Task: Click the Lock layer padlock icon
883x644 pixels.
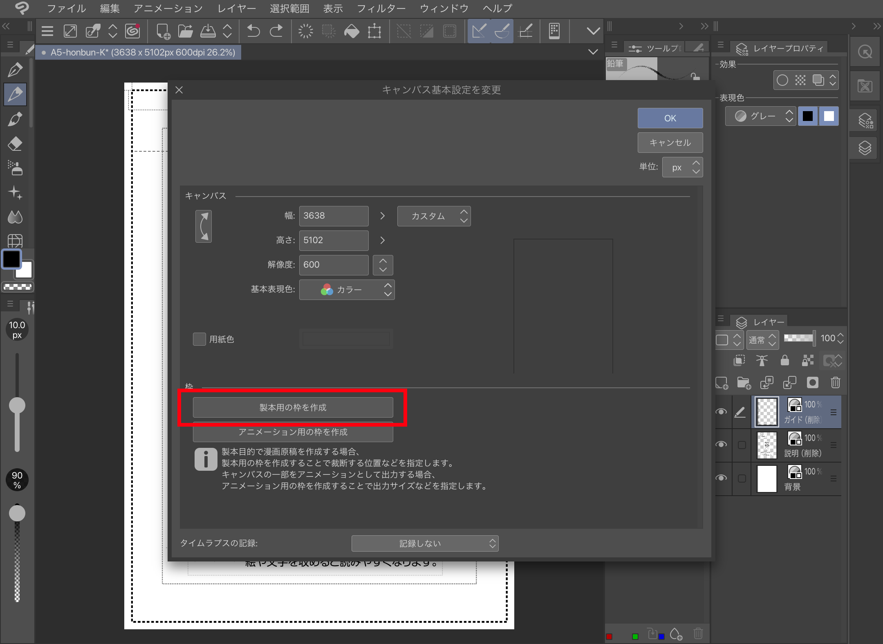Action: [x=784, y=360]
